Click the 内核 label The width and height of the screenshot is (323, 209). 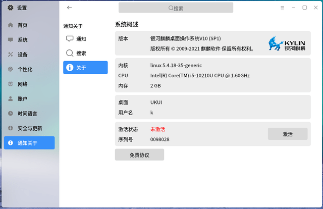[x=123, y=66]
